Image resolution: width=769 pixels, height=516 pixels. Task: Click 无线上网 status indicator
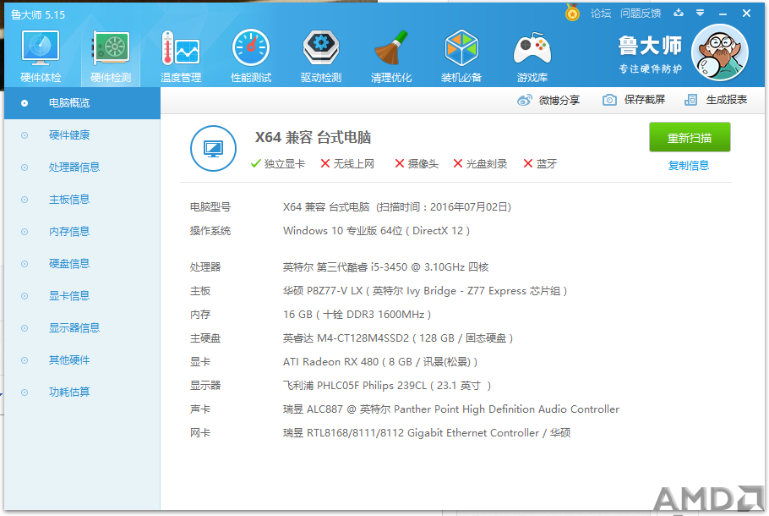347,164
